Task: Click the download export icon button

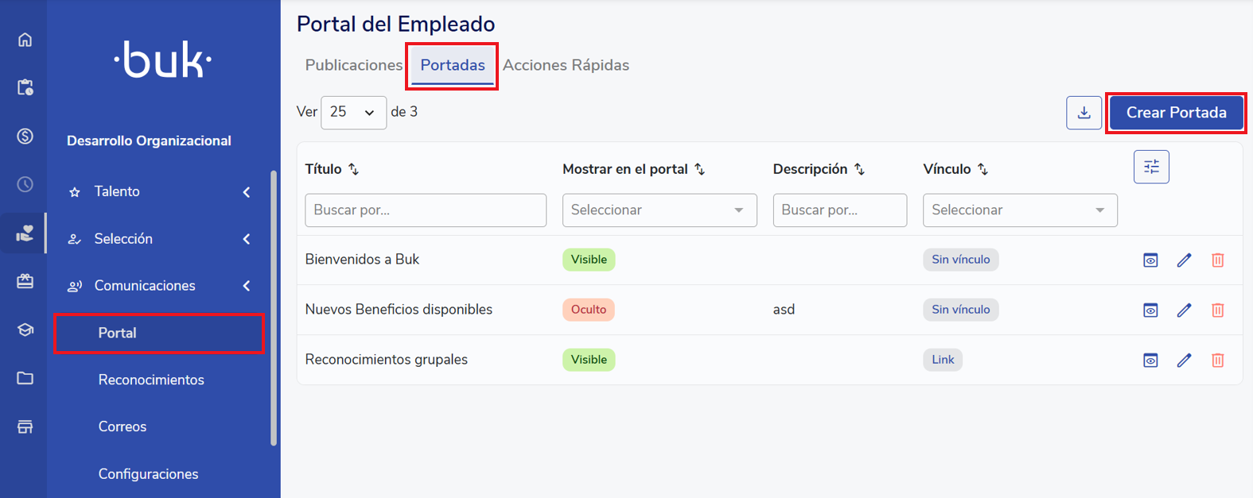Action: click(x=1084, y=113)
